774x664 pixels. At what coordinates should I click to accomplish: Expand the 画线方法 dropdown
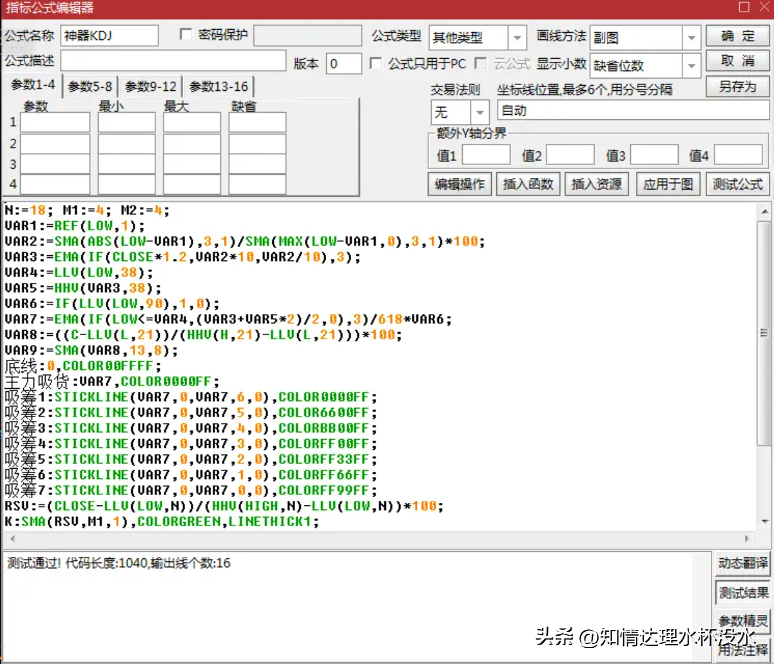click(692, 38)
